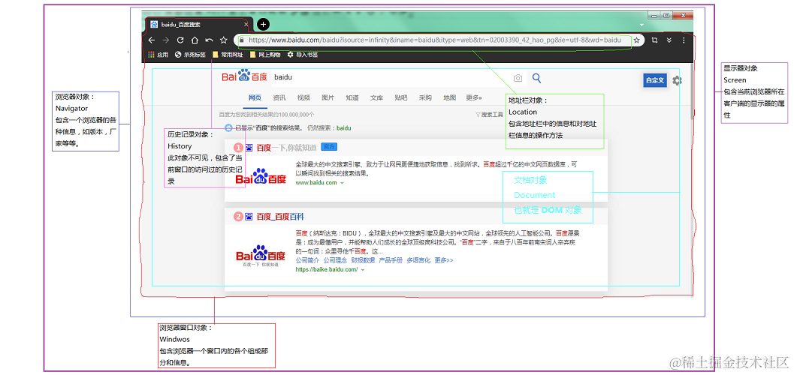The height and width of the screenshot is (375, 794).
Task: Click into the Baidu search input field
Action: click(x=390, y=78)
